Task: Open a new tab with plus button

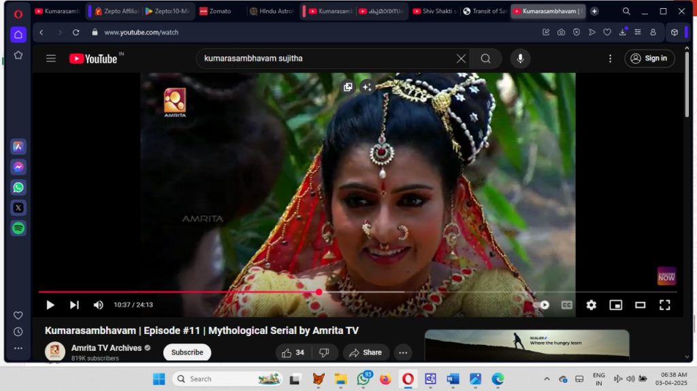Action: pos(594,11)
